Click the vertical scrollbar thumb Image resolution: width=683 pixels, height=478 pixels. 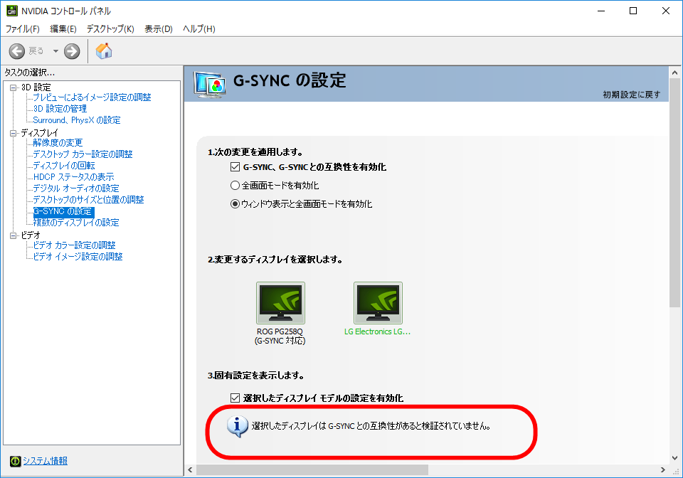pos(674,193)
